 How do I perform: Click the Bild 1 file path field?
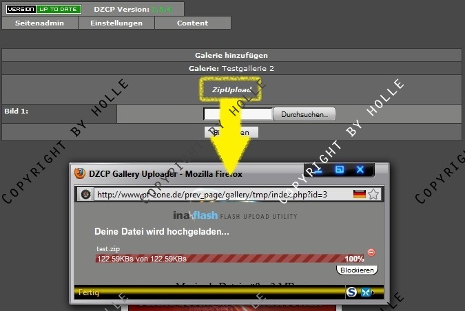(238, 114)
